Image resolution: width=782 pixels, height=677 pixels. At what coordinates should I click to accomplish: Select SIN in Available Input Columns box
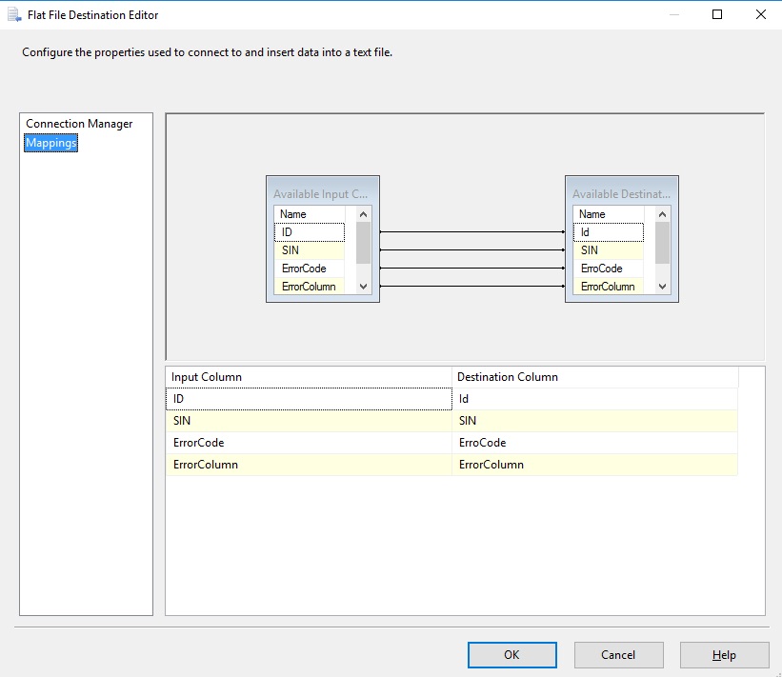[x=310, y=250]
